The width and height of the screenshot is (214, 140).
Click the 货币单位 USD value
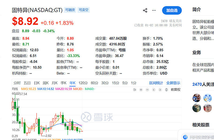coord(164,73)
